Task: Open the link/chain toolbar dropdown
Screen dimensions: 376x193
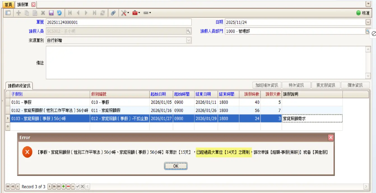Action: point(147,13)
